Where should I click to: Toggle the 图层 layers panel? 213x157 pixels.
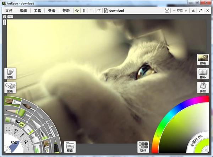(x=203, y=59)
